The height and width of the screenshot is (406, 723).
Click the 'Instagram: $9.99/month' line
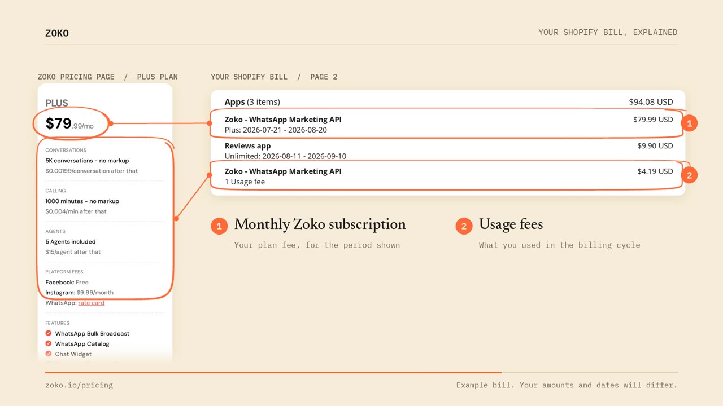79,293
